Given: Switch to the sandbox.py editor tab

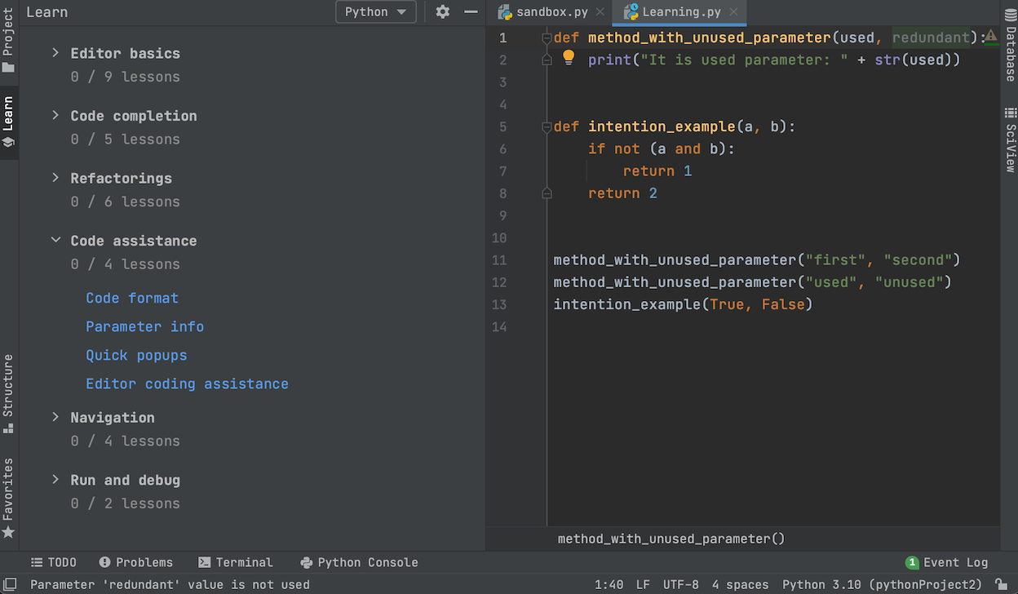Looking at the screenshot, I should (x=553, y=12).
